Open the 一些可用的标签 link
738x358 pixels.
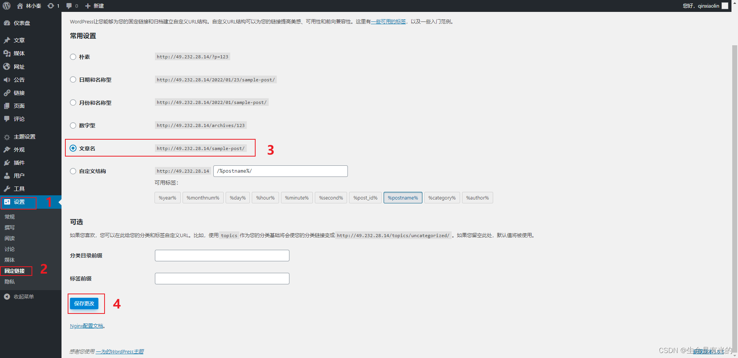click(388, 21)
